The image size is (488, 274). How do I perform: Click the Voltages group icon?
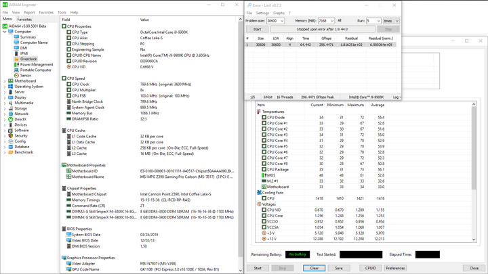[x=259, y=204]
